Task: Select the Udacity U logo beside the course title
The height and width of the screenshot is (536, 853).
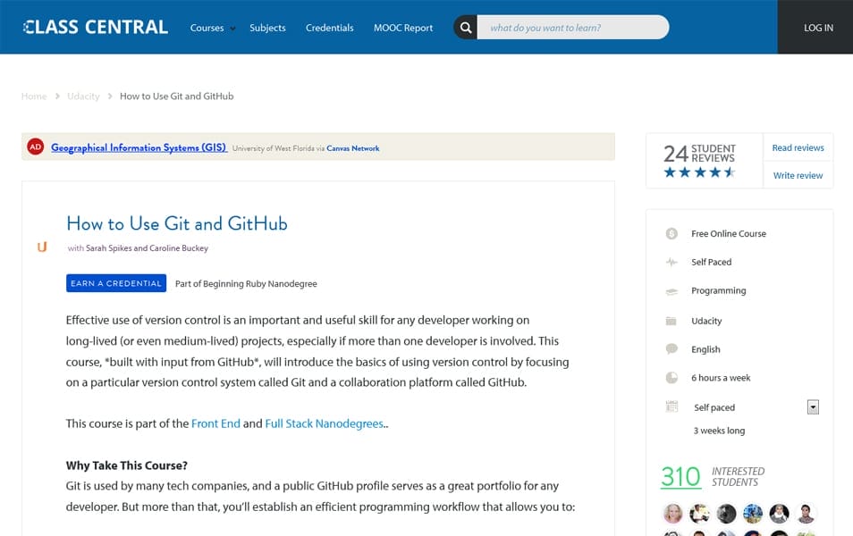Action: (x=42, y=248)
